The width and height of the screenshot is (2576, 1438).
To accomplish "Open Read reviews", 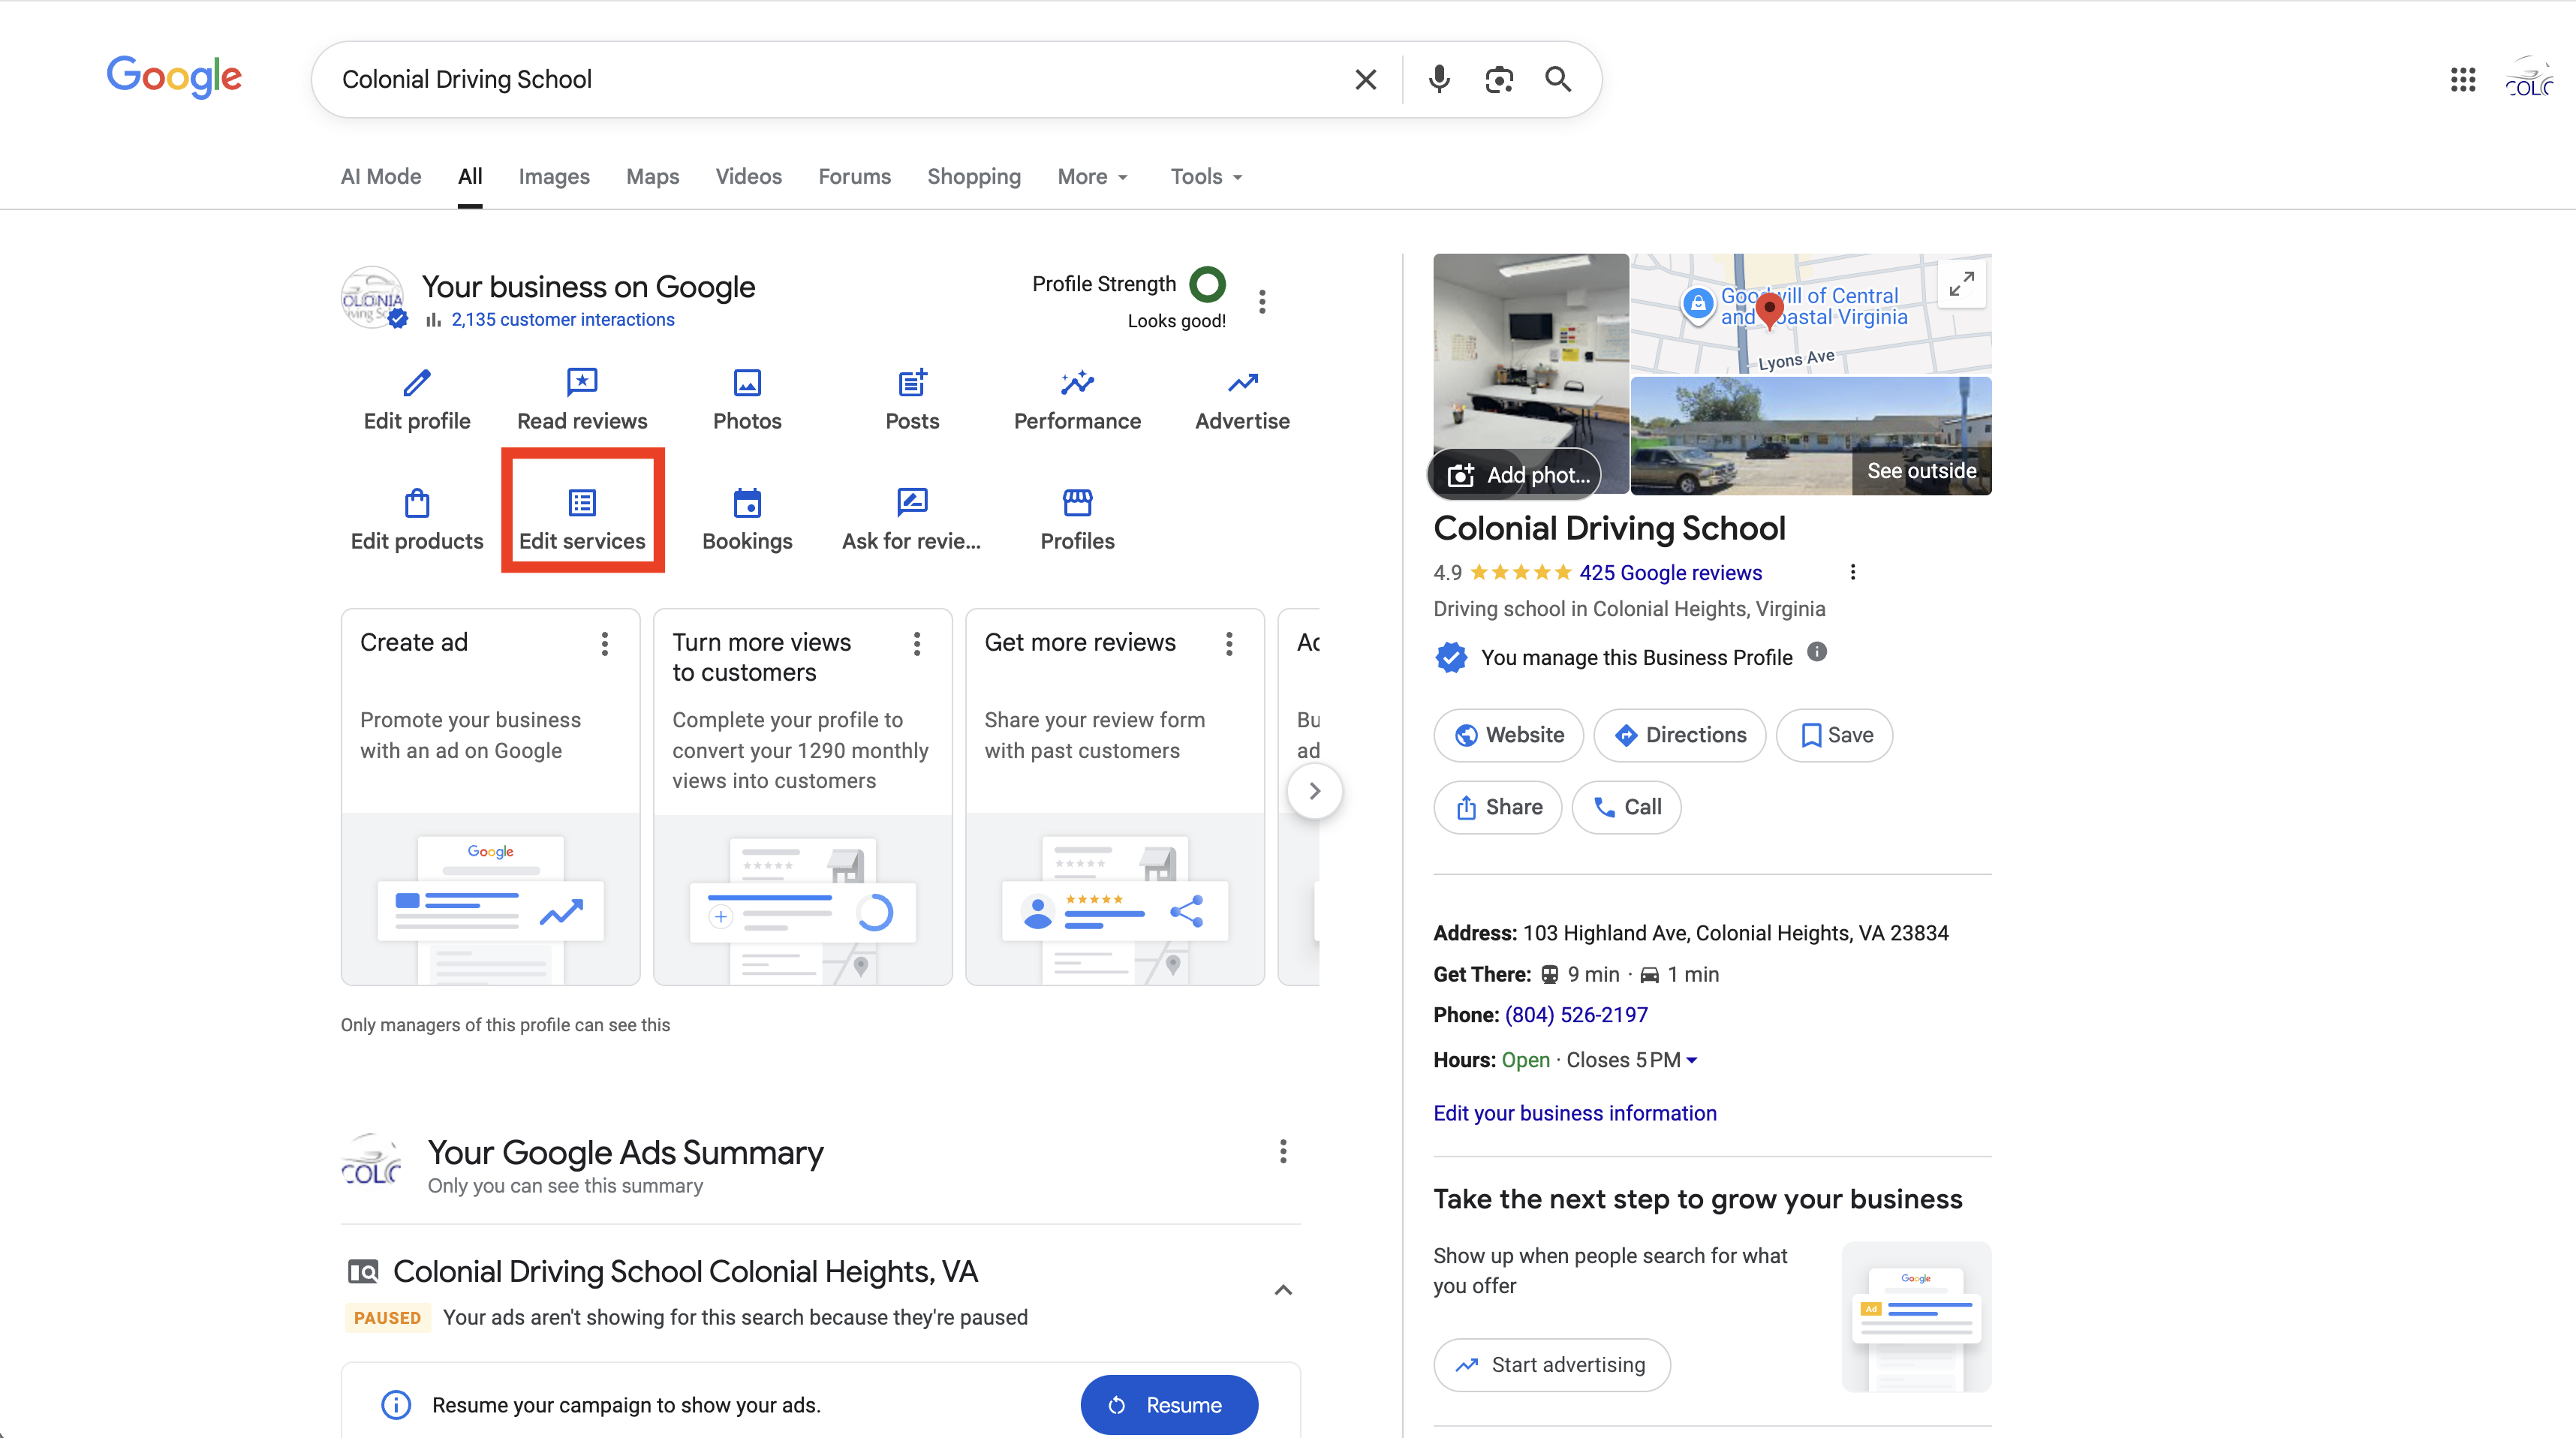I will coord(582,400).
